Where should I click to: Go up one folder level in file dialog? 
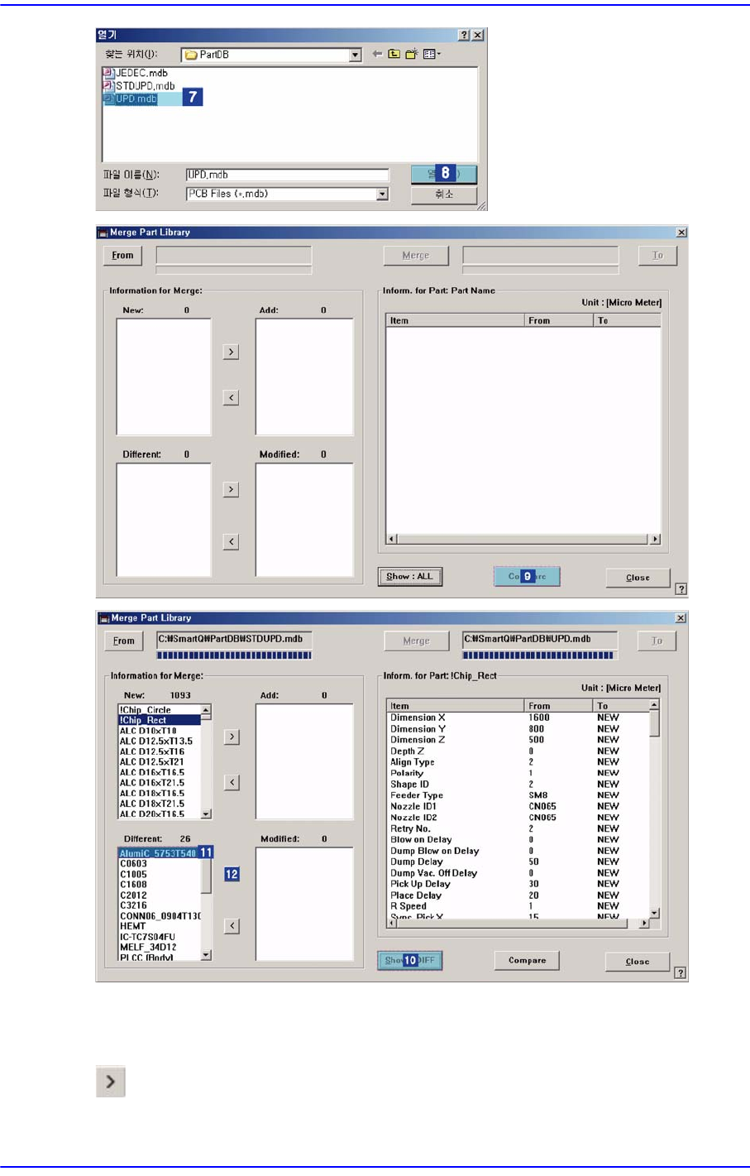click(394, 55)
